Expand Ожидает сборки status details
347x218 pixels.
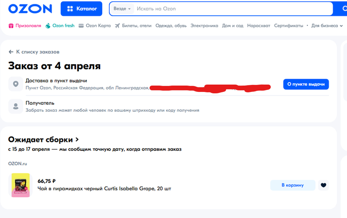click(x=44, y=139)
